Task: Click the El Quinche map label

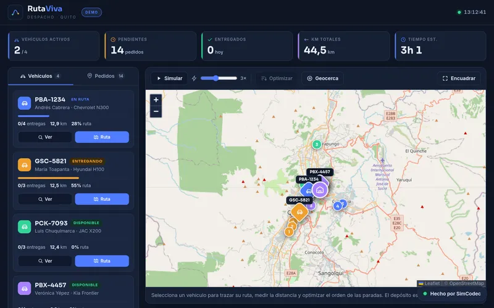Action: click(x=416, y=151)
